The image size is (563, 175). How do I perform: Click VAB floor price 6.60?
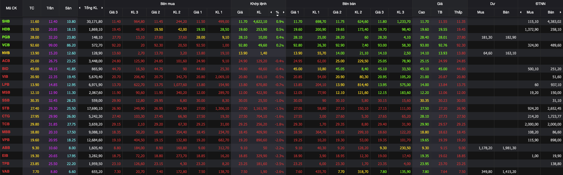click(72, 172)
